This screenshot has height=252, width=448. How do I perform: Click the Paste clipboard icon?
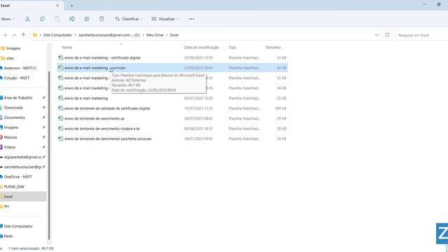[x=57, y=19]
